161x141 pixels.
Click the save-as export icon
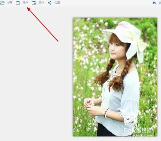[34, 3]
